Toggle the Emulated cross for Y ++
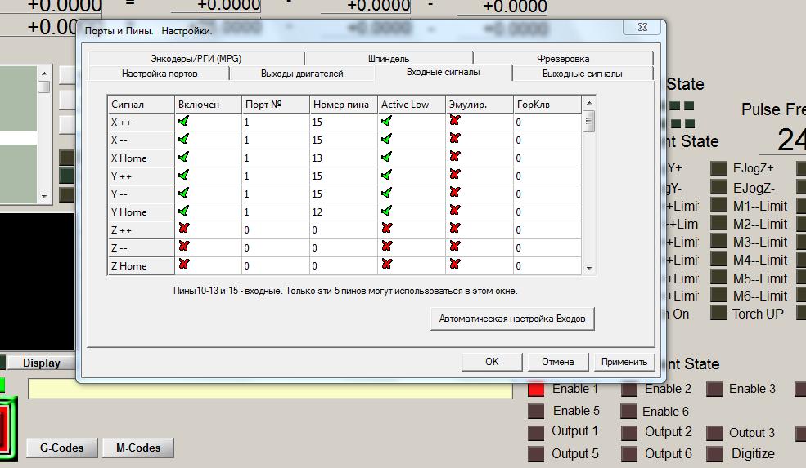The image size is (806, 468). [x=454, y=174]
